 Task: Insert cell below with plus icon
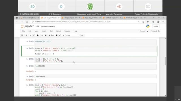click(26, 35)
